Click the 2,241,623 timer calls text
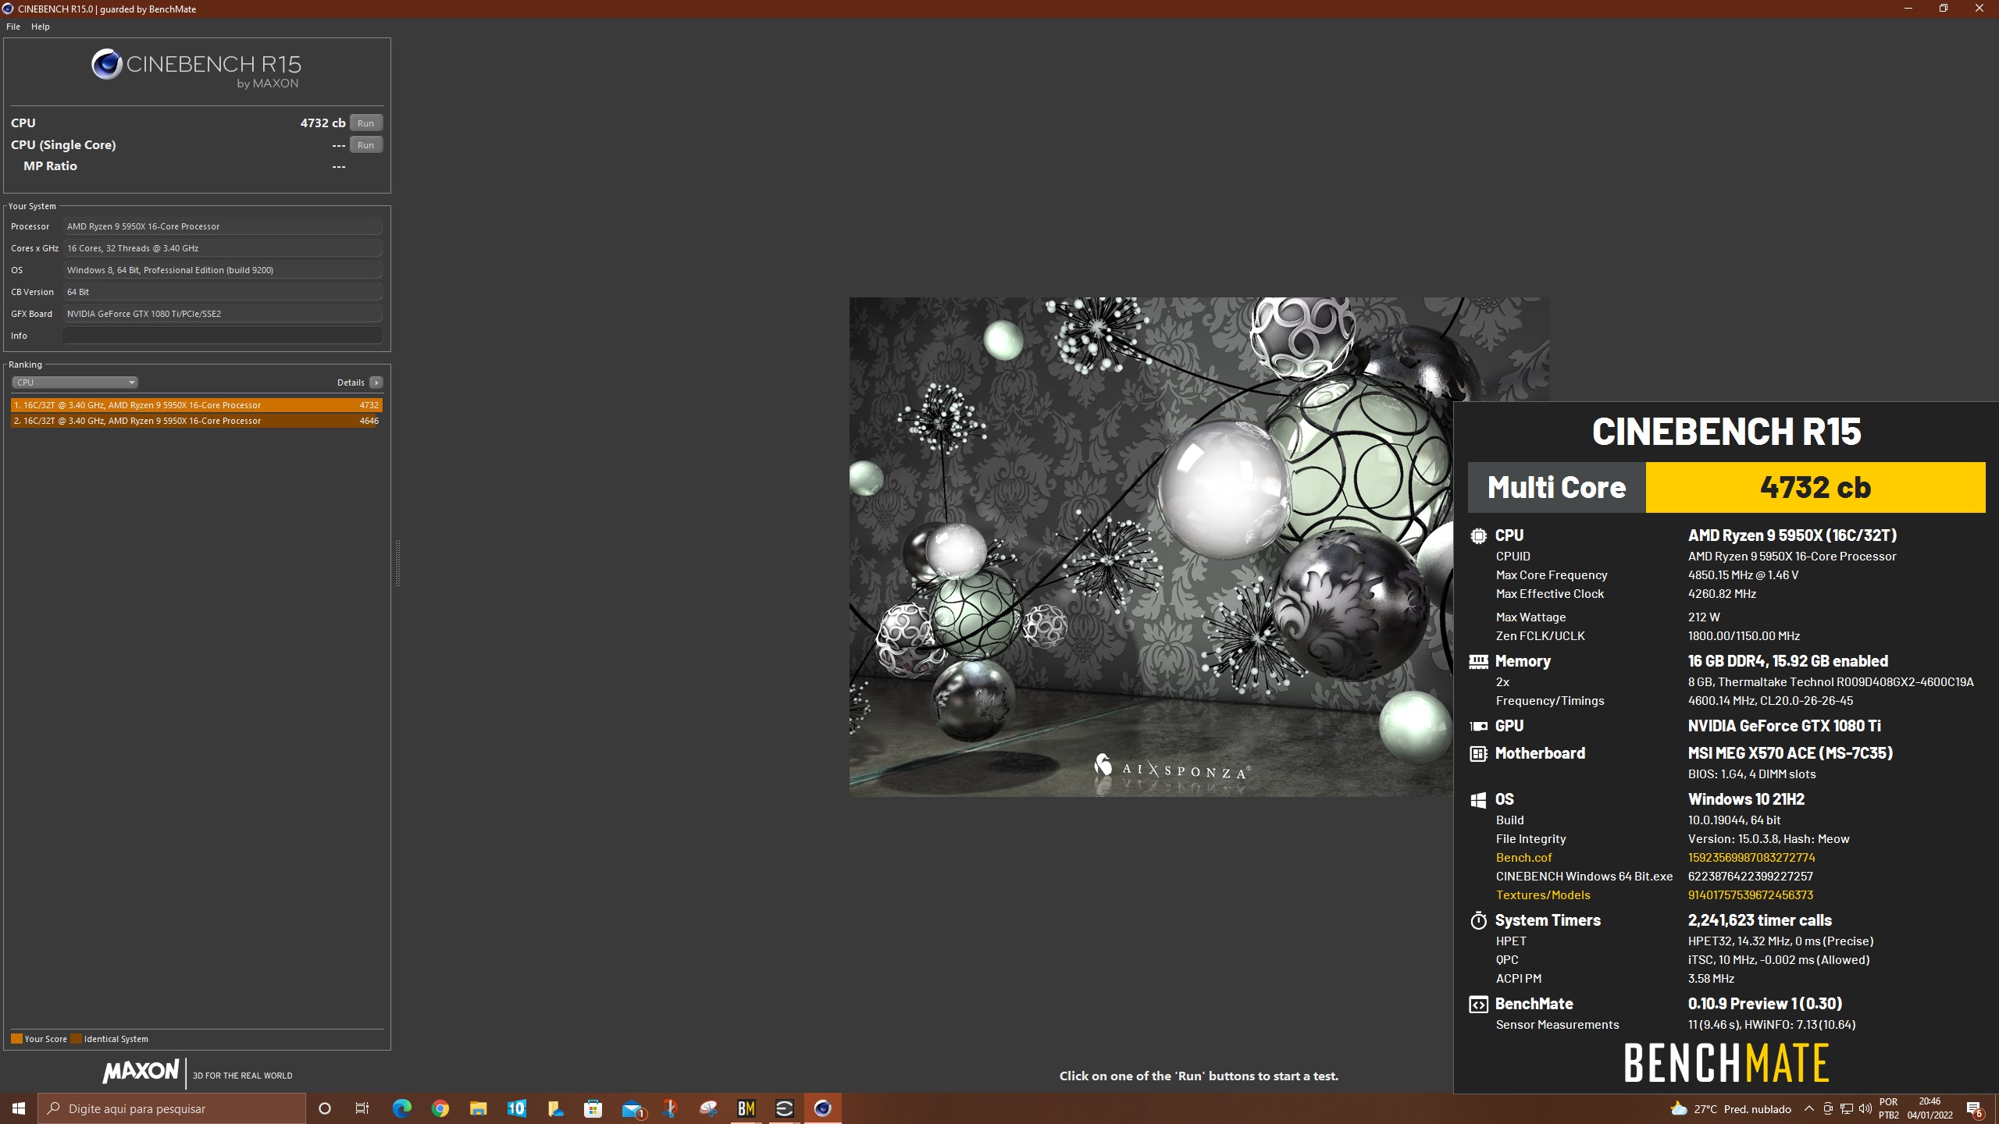 point(1759,921)
